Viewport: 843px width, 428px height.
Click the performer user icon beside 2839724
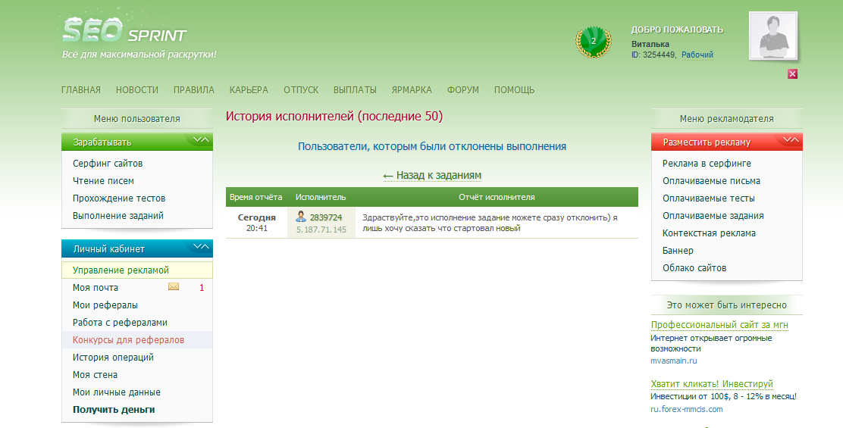click(301, 217)
